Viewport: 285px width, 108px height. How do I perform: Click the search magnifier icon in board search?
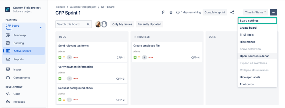click(x=88, y=24)
